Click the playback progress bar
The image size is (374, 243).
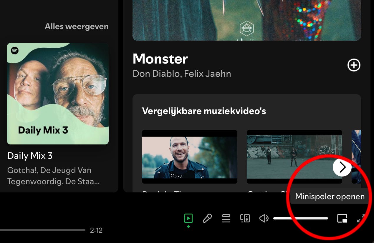click(x=43, y=230)
